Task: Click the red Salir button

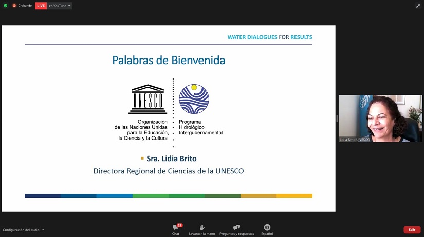Action: click(x=412, y=230)
